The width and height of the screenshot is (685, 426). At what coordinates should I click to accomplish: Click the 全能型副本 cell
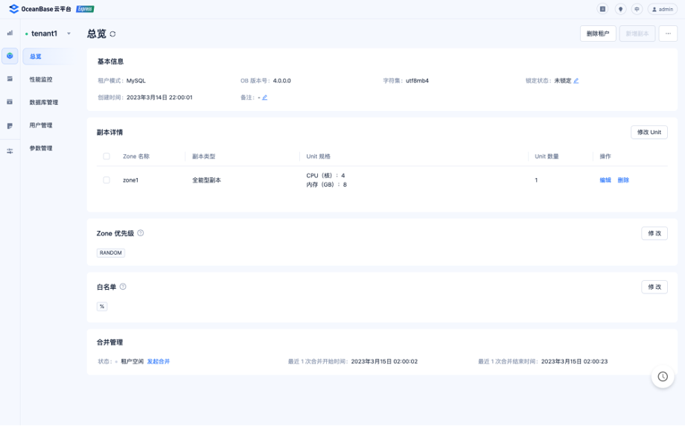[207, 180]
